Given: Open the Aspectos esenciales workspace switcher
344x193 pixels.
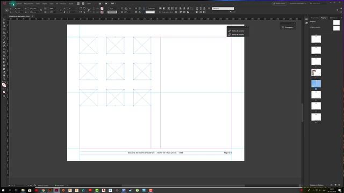Looking at the screenshot, I should click(x=298, y=4).
